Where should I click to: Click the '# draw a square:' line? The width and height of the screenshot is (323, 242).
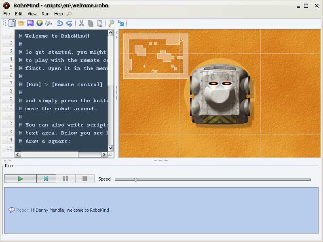(x=44, y=141)
